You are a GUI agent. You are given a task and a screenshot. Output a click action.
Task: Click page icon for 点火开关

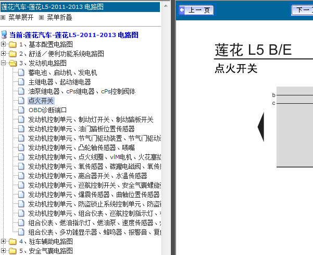(x=21, y=101)
